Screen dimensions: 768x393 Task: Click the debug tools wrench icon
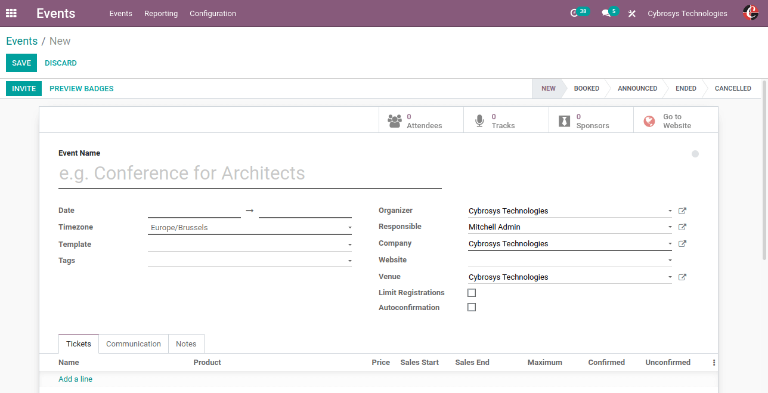pos(632,13)
